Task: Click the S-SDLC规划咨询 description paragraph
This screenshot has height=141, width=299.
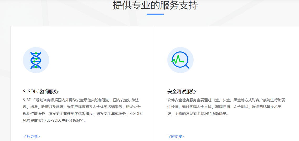Action: pyautogui.click(x=83, y=110)
